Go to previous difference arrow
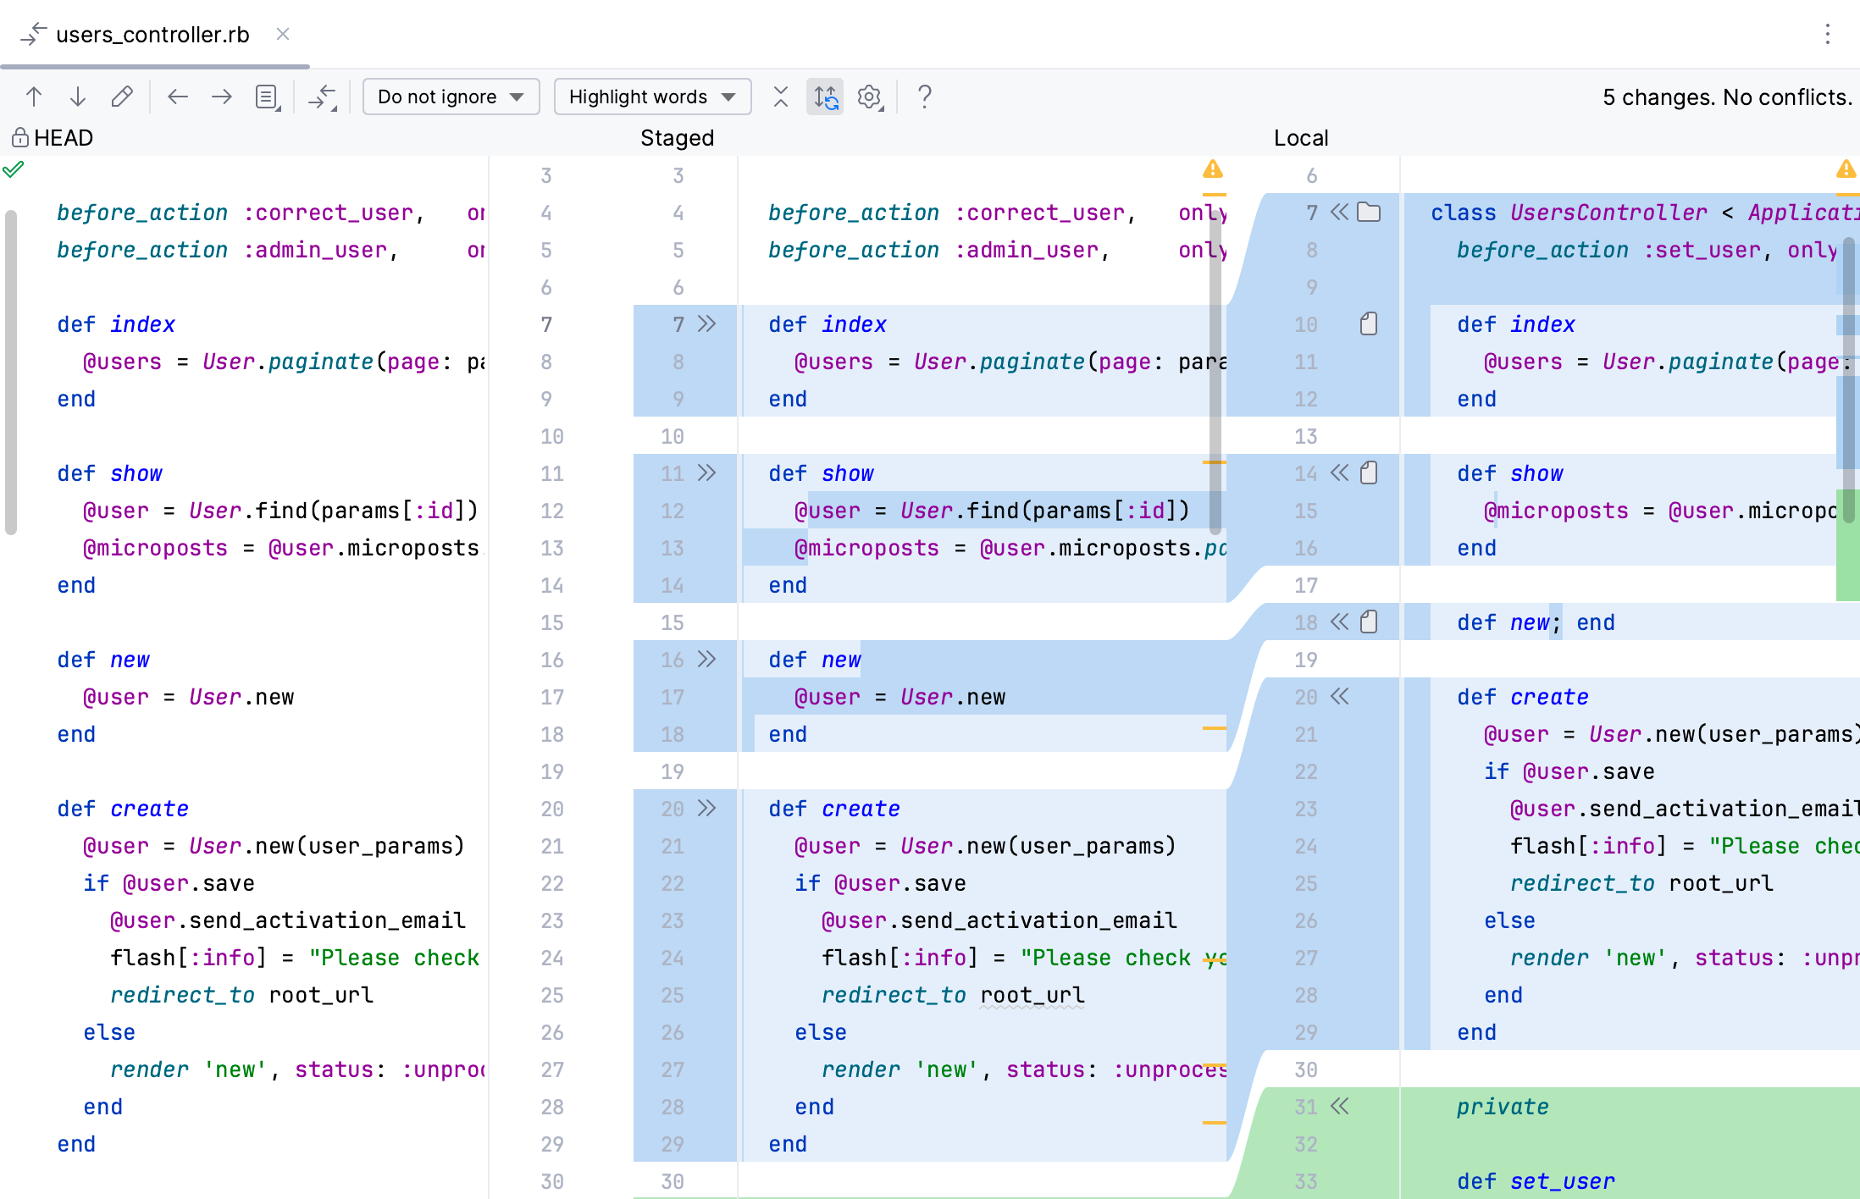The image size is (1860, 1199). pyautogui.click(x=34, y=97)
